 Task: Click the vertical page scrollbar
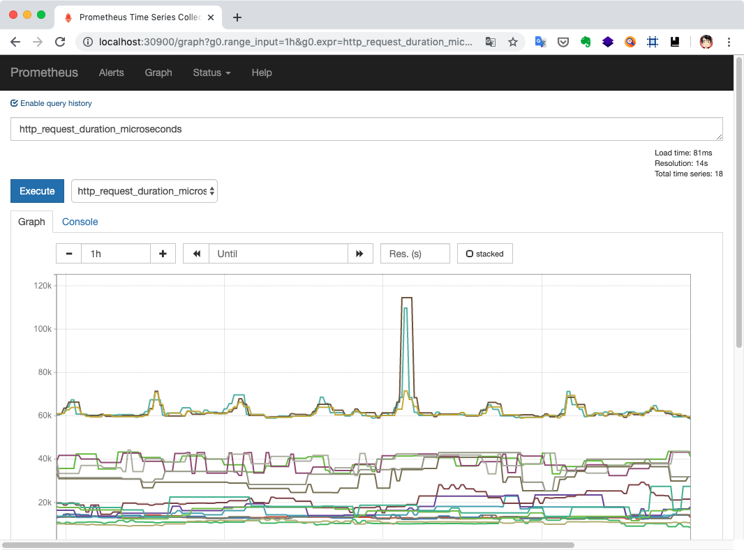[739, 204]
